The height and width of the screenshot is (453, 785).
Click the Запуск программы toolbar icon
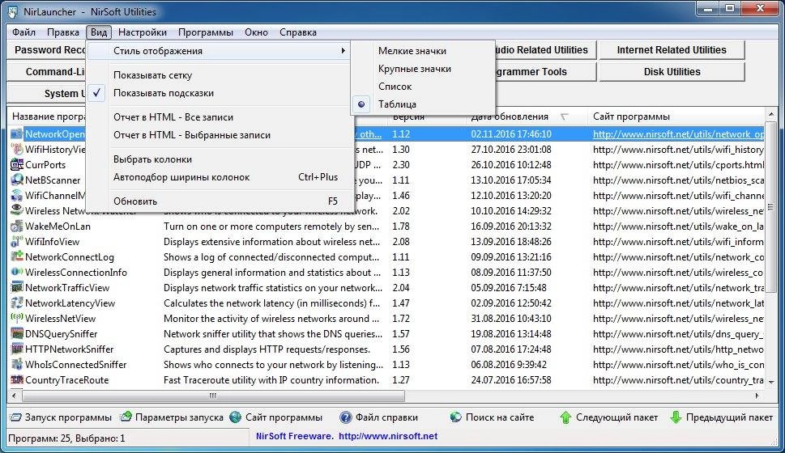16,417
